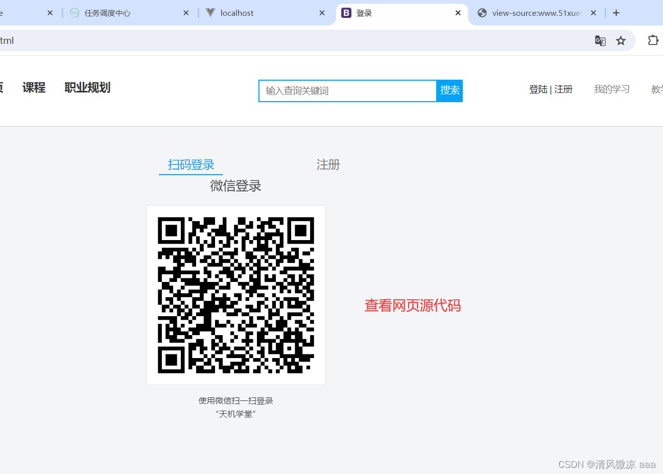Switch to the 注册 tab below header
The height and width of the screenshot is (474, 663).
coord(328,164)
